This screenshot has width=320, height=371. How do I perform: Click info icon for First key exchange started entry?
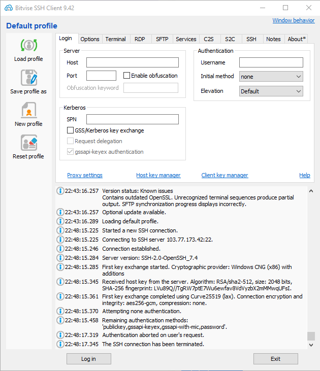click(60, 267)
